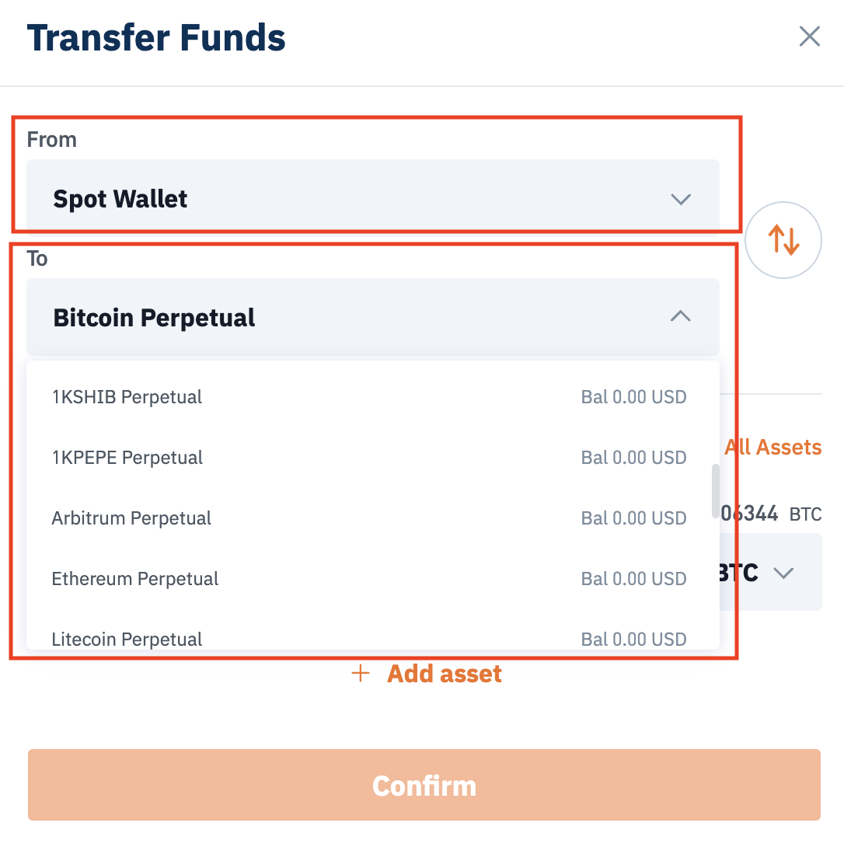Expand the From field chevron arrow
This screenshot has height=847, width=844.
(680, 200)
